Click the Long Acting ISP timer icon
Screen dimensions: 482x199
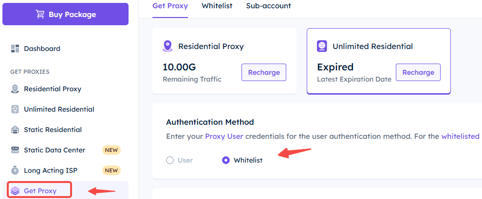pyautogui.click(x=15, y=170)
